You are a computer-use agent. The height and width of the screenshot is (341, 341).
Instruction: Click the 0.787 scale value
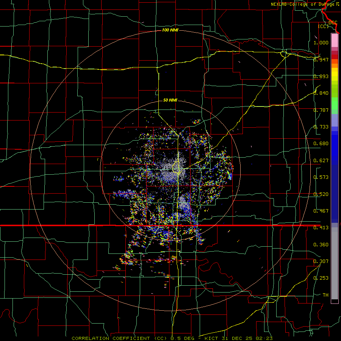tap(321, 110)
